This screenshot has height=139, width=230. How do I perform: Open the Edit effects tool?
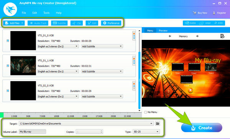pyautogui.click(x=92, y=23)
